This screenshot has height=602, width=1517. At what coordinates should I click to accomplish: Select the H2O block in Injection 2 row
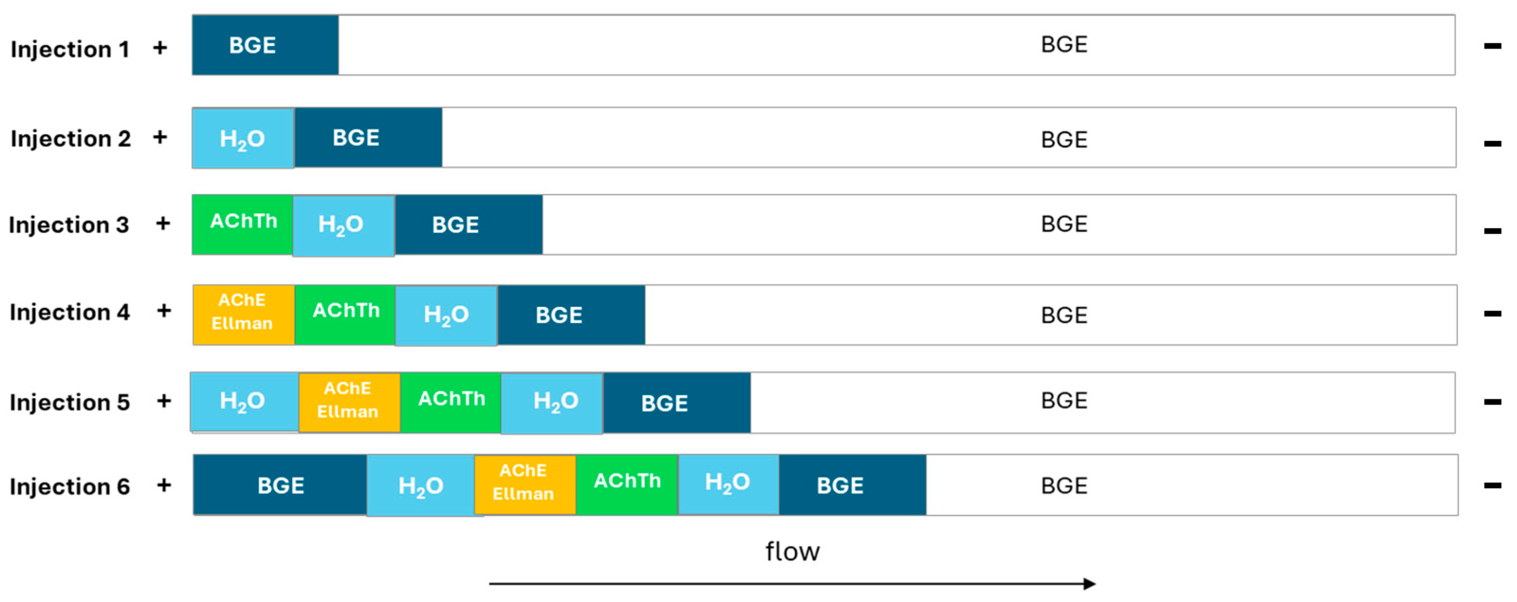tap(243, 139)
